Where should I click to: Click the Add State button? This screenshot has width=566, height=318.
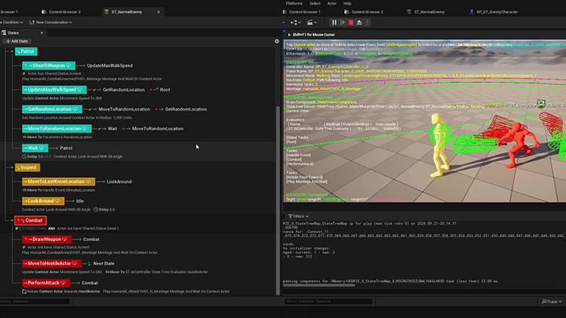pos(17,41)
